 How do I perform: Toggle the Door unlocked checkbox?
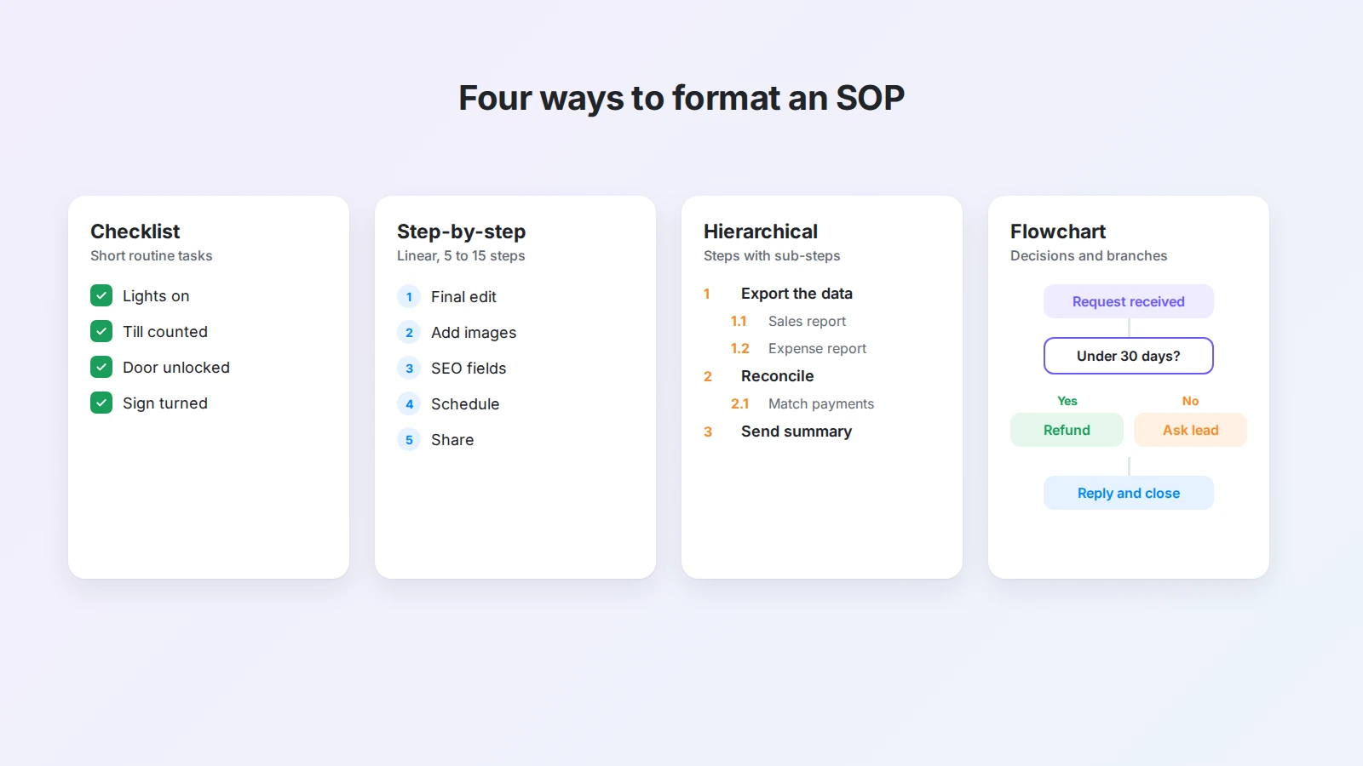[101, 367]
